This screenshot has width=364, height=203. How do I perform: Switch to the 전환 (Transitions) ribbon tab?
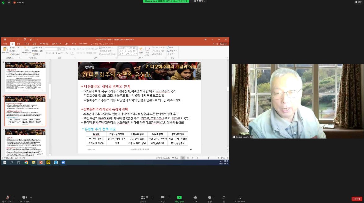(x=34, y=44)
